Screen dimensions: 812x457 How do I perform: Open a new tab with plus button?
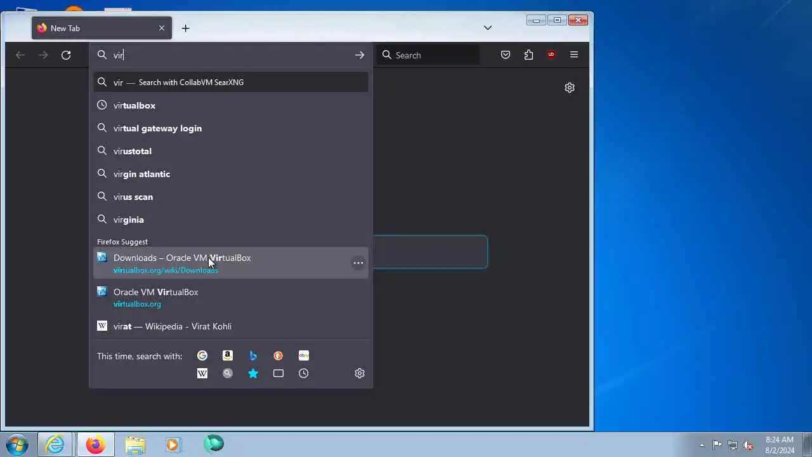185,28
